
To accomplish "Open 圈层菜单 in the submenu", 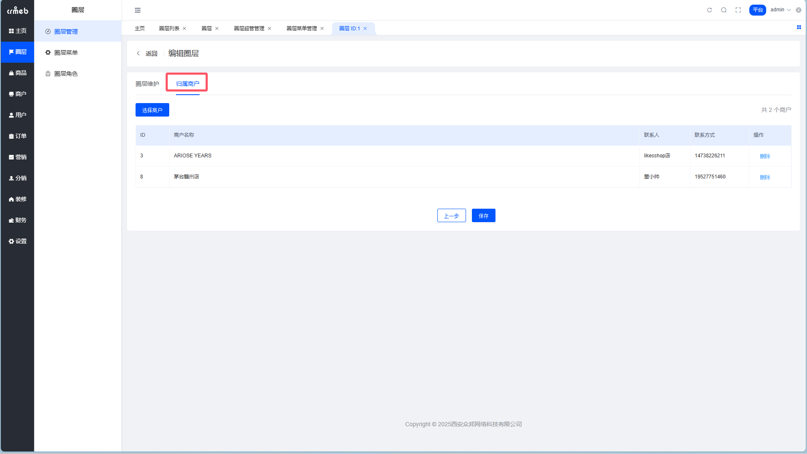I will (66, 53).
